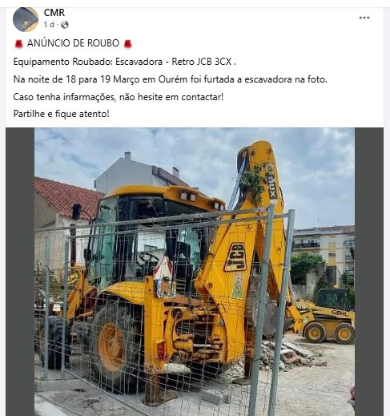Click the "1 d" post timestamp
The image size is (390, 416).
[x=49, y=25]
